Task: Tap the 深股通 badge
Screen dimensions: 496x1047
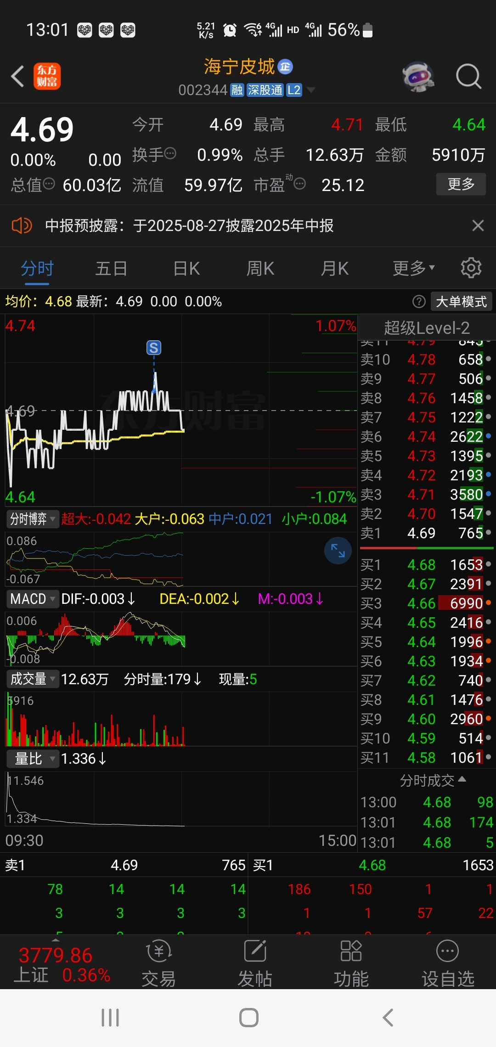Action: pyautogui.click(x=265, y=90)
